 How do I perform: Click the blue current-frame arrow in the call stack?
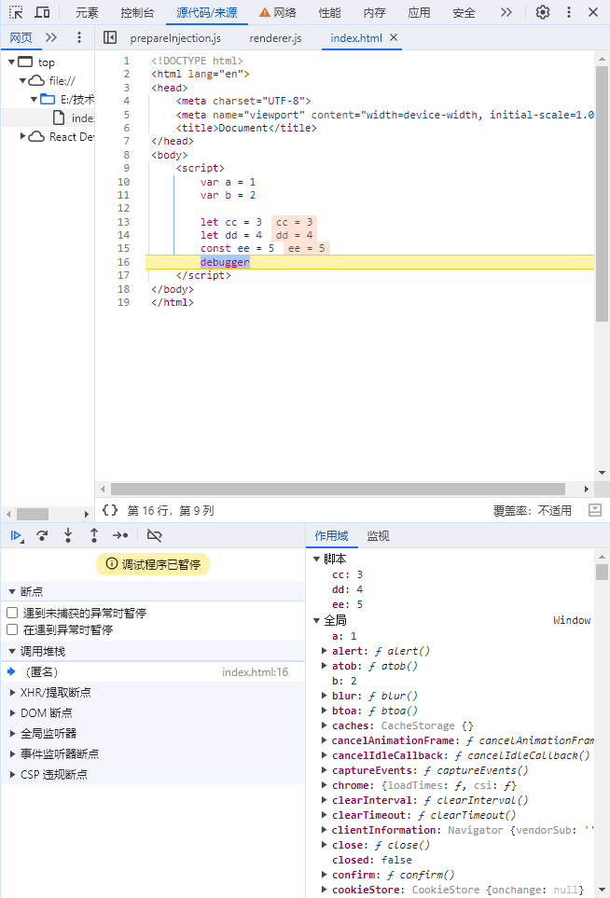click(x=11, y=671)
